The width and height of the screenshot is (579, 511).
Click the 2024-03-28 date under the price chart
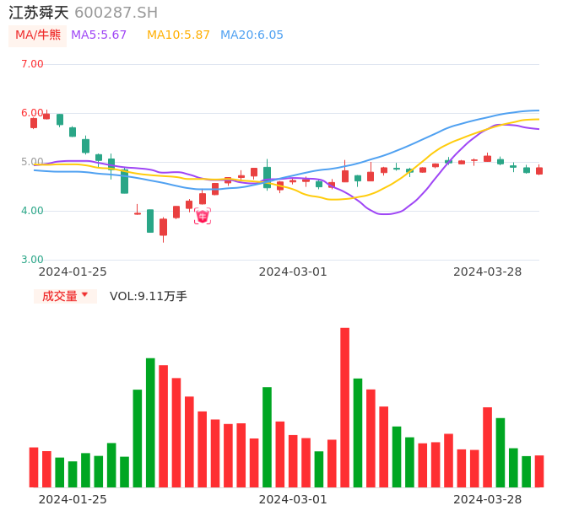click(488, 272)
